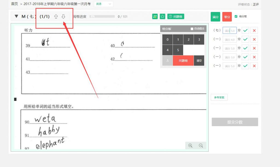Mark question (七) correct with green checkmark
Image resolution: width=280 pixels, height=167 pixels.
click(245, 31)
